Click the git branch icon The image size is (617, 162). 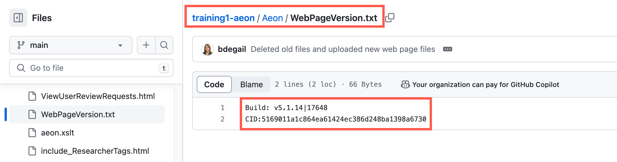click(x=21, y=45)
